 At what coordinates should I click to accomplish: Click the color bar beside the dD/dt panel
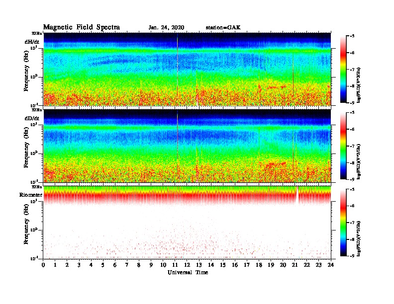[343, 146]
